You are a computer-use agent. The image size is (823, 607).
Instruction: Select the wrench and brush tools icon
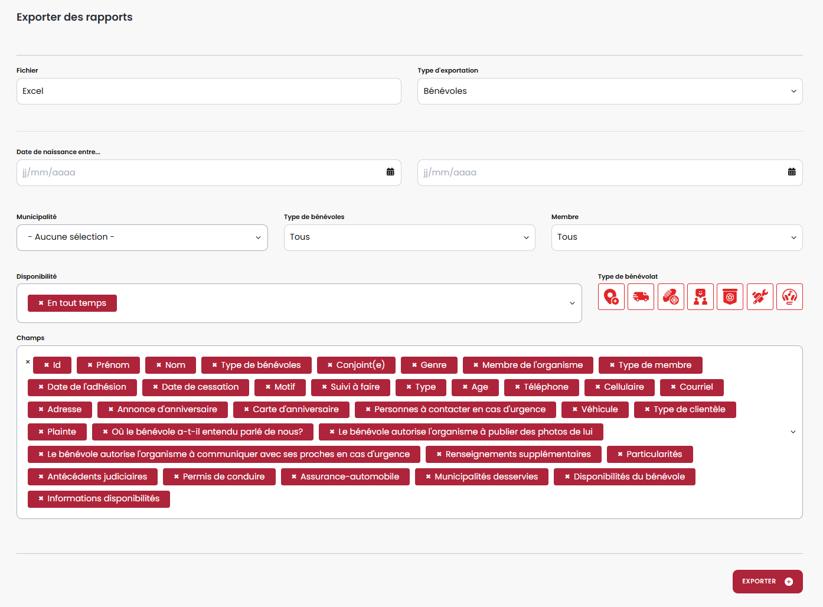(x=760, y=296)
